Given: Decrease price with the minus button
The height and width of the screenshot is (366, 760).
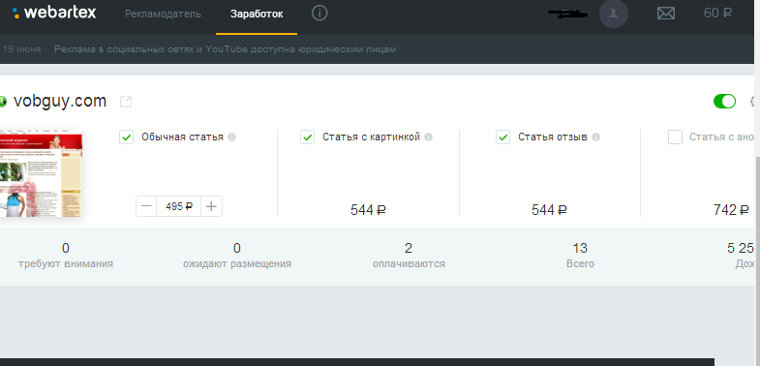Looking at the screenshot, I should click(146, 206).
